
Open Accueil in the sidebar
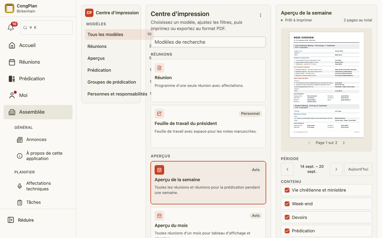coord(38,46)
